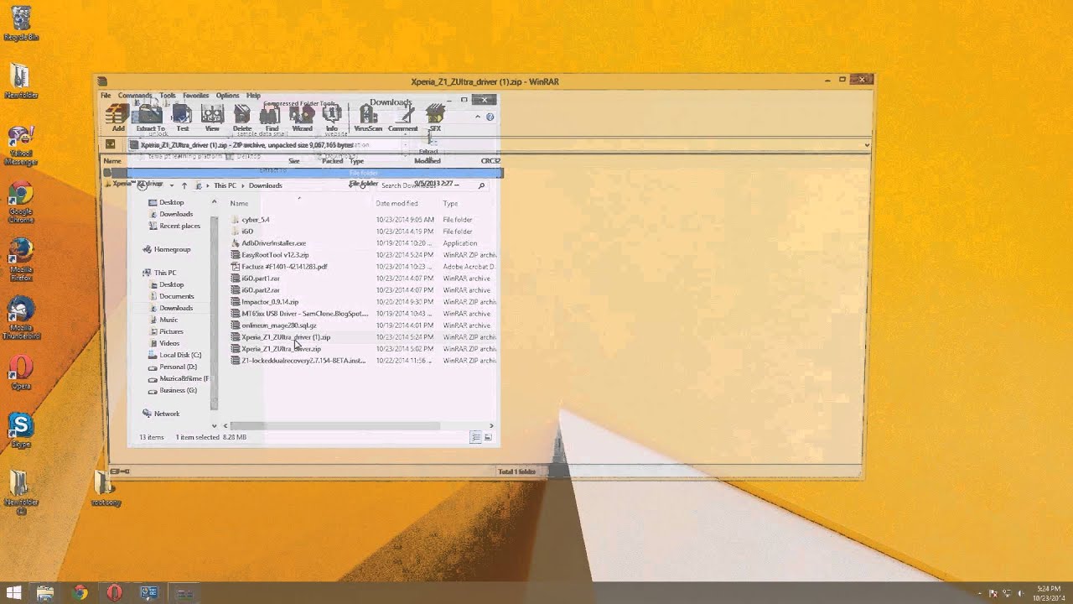
Task: Click navigation pane scroll-down arrow
Action: (x=214, y=425)
